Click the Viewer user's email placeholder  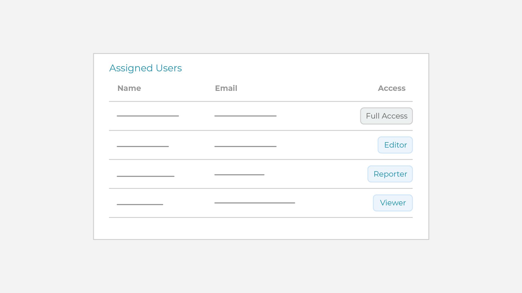[x=254, y=203]
